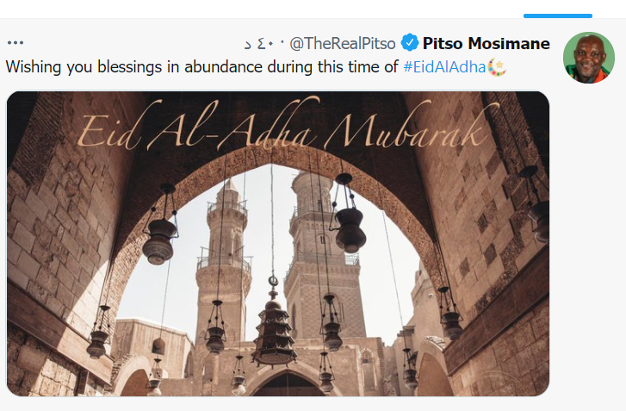Open the @TheRealPitso handle link
The image size is (626, 411).
343,43
